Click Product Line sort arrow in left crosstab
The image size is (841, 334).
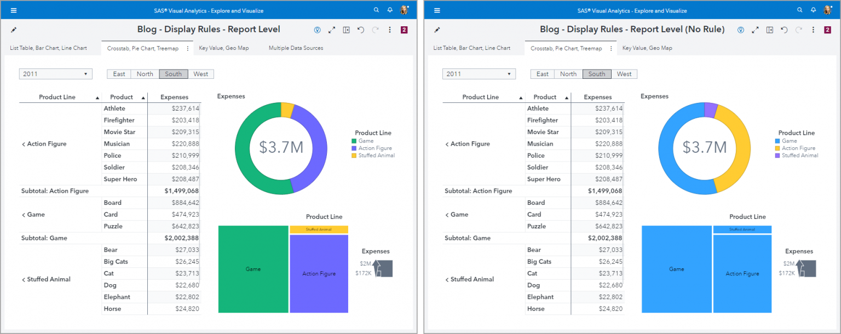pos(97,97)
